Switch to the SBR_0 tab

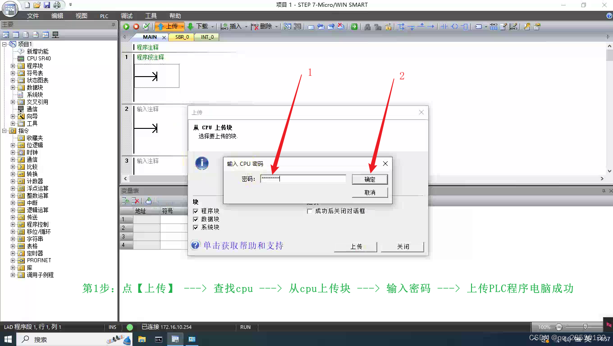[182, 37]
